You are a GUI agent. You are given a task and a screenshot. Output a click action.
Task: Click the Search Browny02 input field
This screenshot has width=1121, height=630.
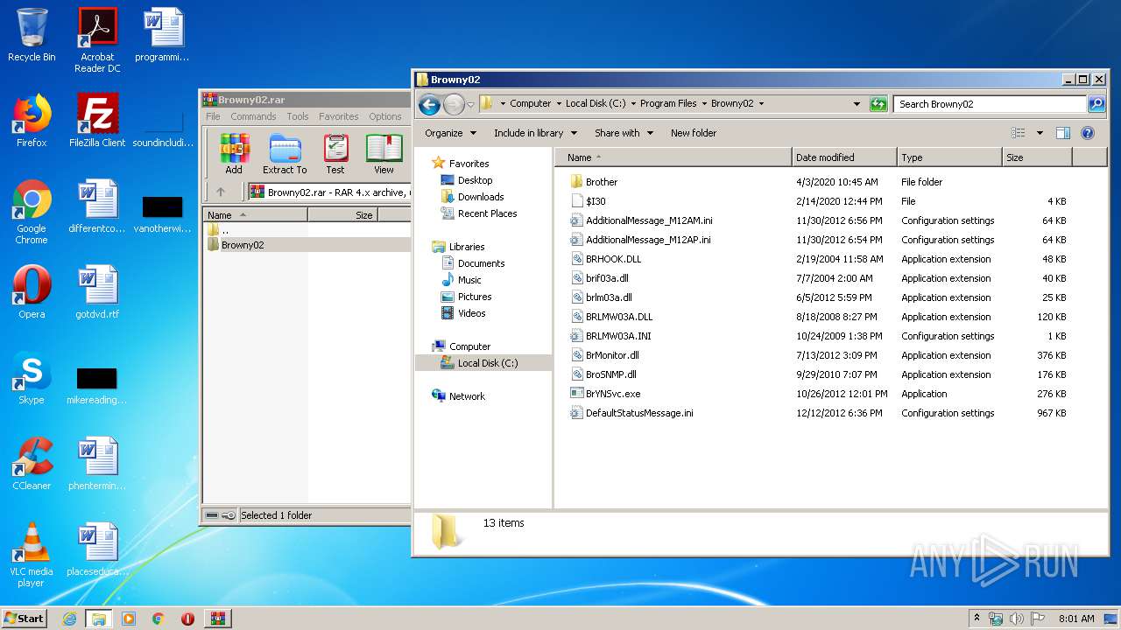pos(990,104)
